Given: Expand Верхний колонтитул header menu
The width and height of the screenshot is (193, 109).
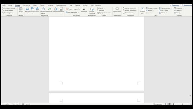Looking at the screenshot, I should click(x=130, y=8).
